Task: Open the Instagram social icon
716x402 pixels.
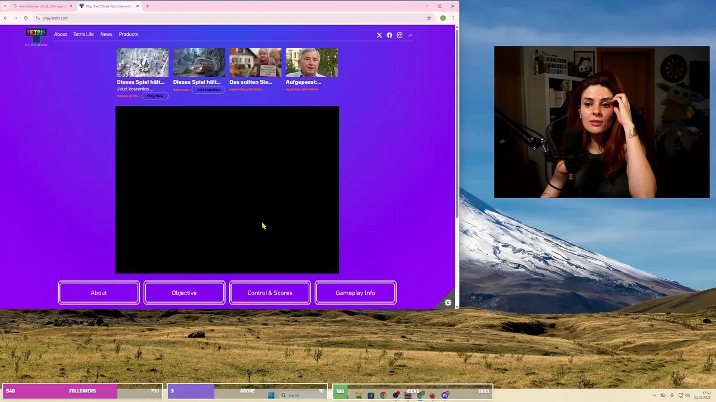Action: [399, 35]
